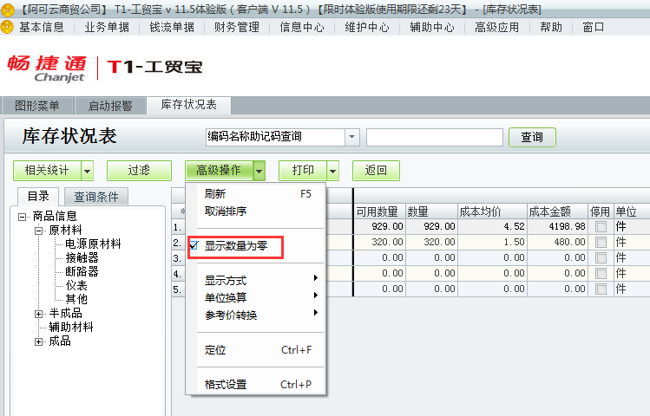Image resolution: width=650 pixels, height=416 pixels.
Task: Click the 数量 column header
Action: click(431, 211)
